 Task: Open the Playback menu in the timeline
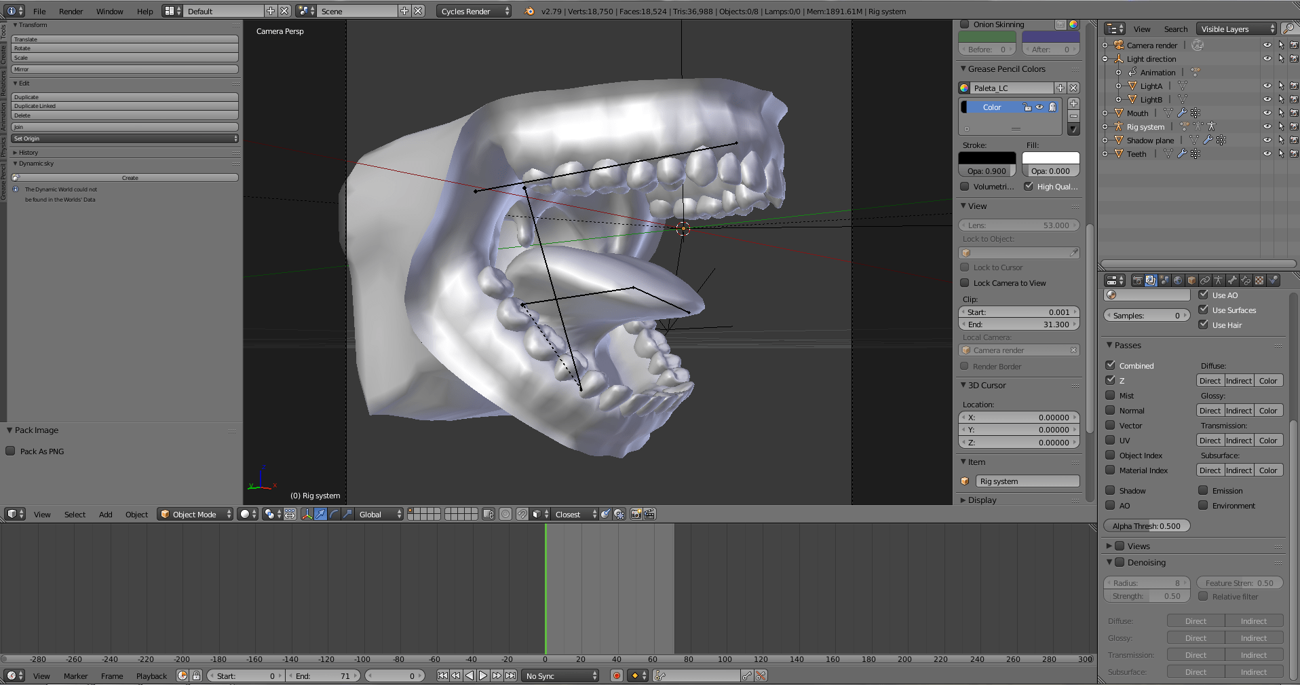(x=151, y=676)
